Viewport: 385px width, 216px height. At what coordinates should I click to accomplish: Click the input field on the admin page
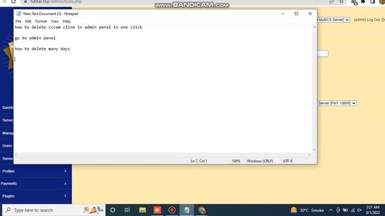click(322, 53)
